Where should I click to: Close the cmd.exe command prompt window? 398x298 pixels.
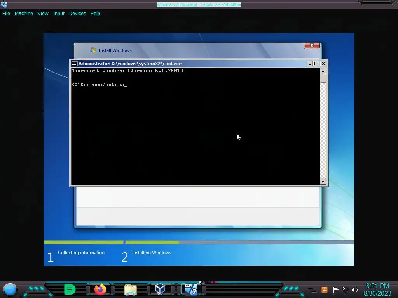click(x=323, y=64)
